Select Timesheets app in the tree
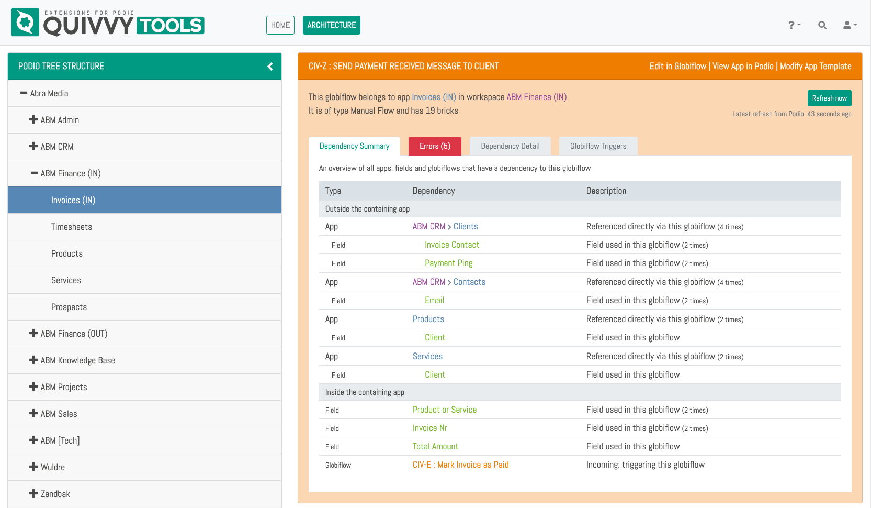The height and width of the screenshot is (508, 871). [x=72, y=227]
